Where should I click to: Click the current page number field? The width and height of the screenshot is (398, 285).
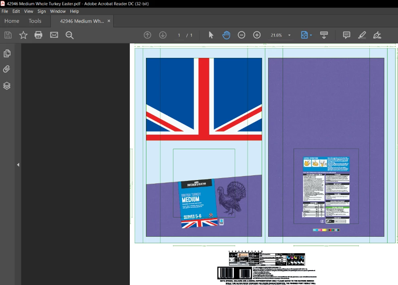coord(179,35)
